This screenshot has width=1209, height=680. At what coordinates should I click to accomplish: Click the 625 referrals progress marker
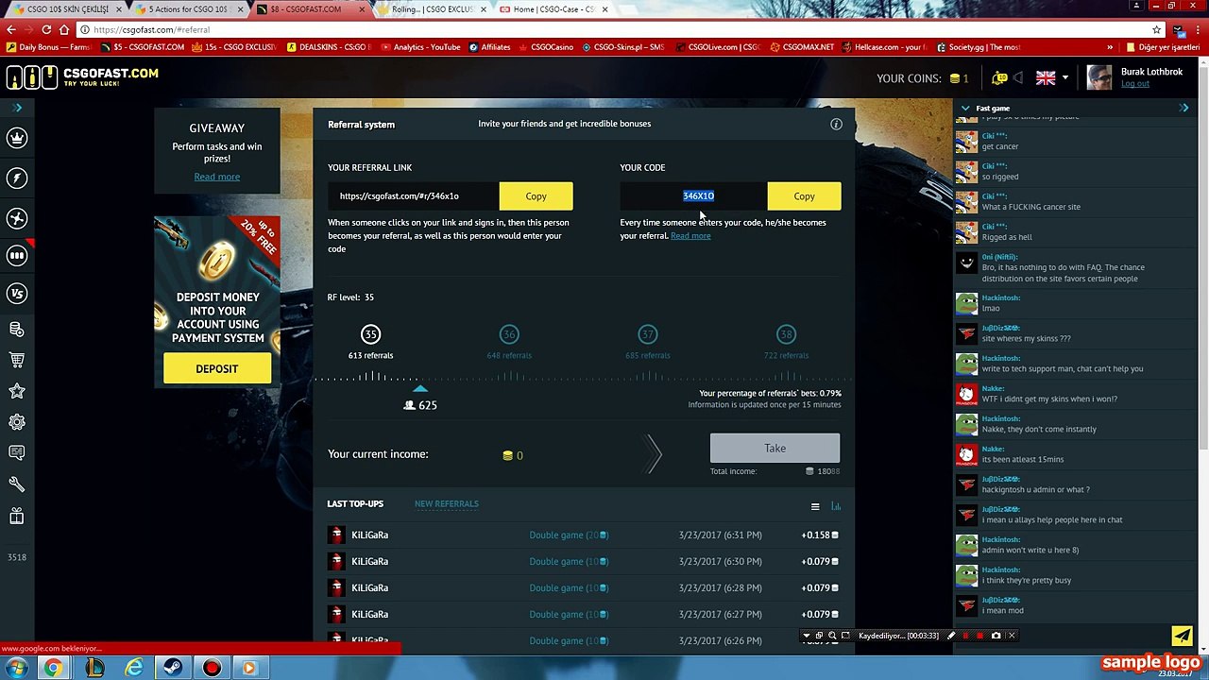(420, 398)
